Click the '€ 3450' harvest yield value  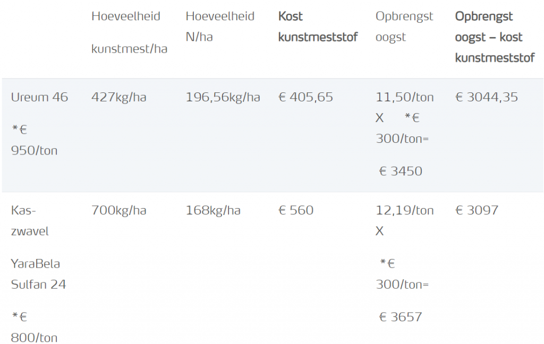401,171
